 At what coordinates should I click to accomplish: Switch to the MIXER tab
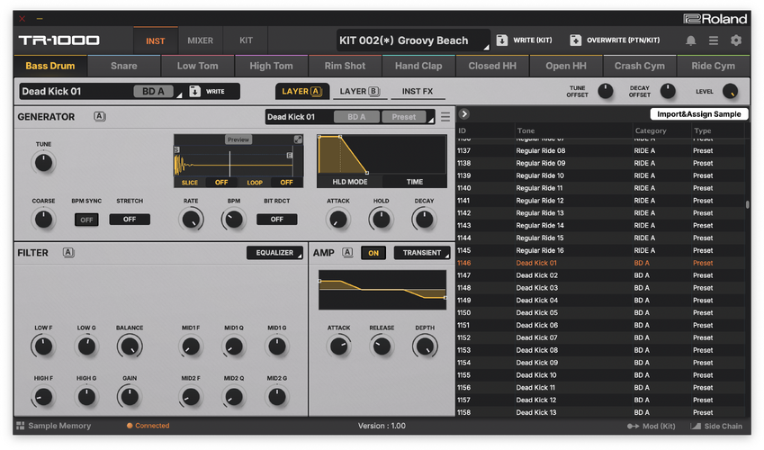[200, 40]
